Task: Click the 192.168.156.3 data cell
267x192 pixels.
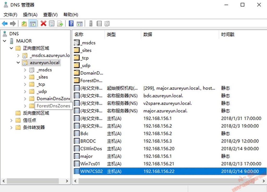Action: pyautogui.click(x=157, y=141)
